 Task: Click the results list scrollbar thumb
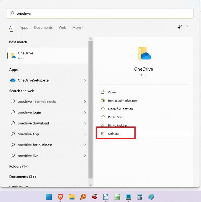(x=90, y=110)
